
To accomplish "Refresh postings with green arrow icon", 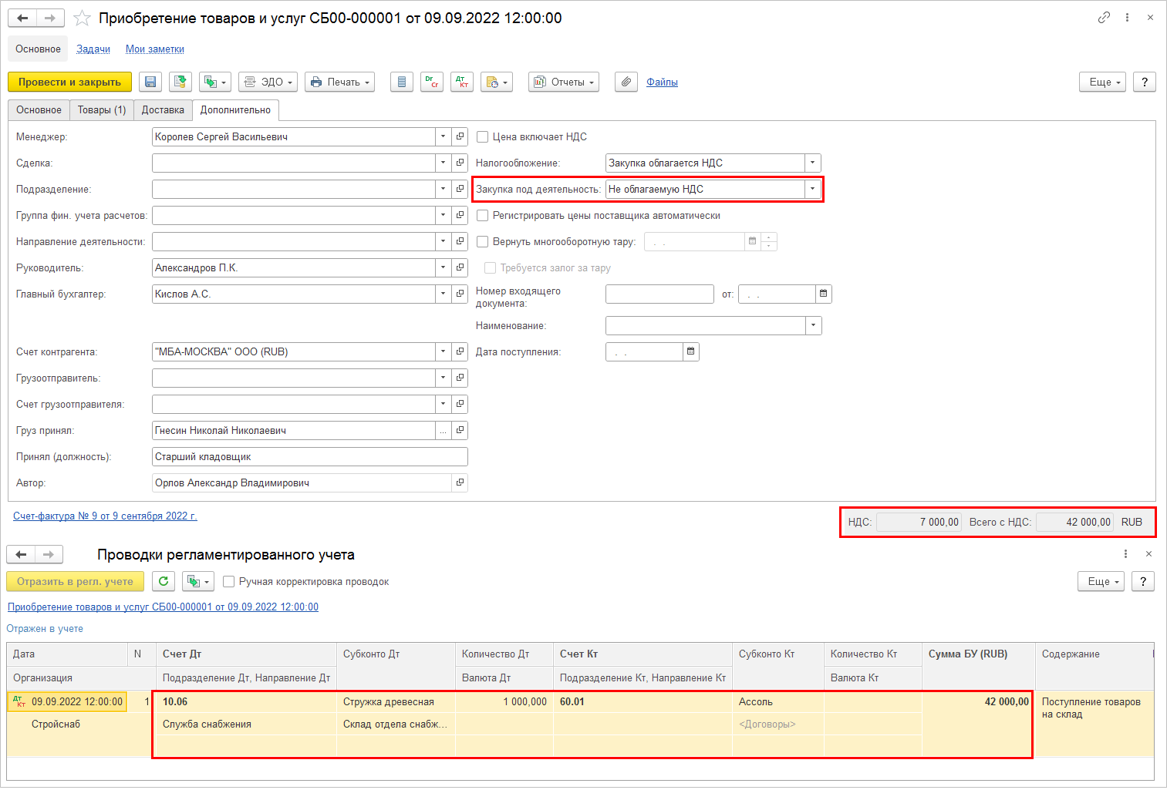I will (164, 582).
